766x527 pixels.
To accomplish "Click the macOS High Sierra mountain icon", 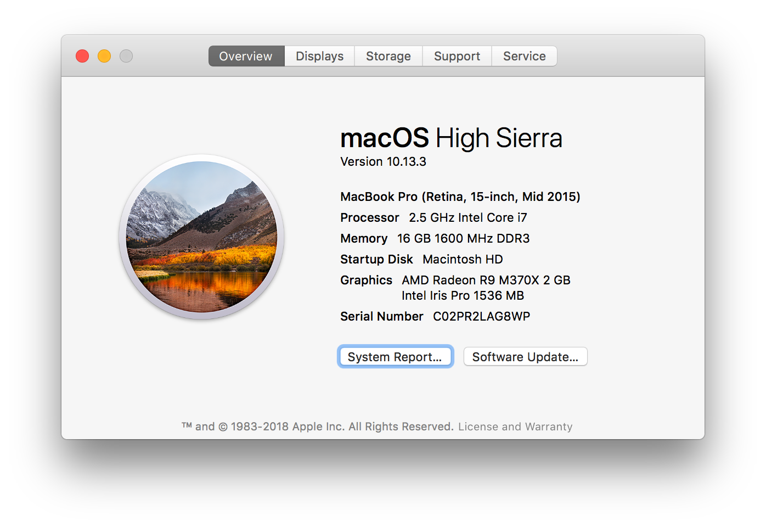I will click(202, 237).
